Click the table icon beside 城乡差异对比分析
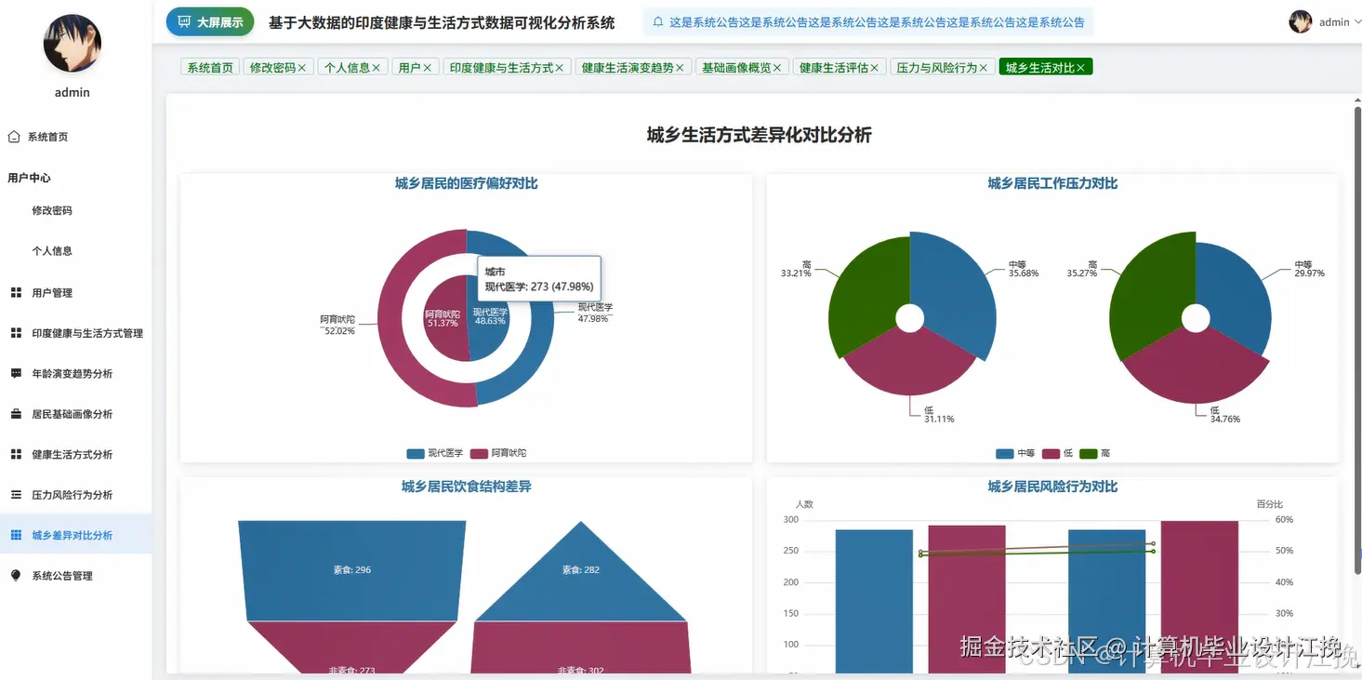The image size is (1362, 680). [16, 535]
